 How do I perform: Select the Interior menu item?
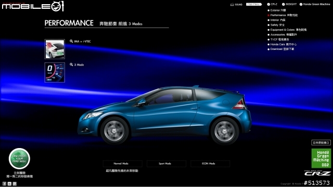pyautogui.click(x=276, y=20)
